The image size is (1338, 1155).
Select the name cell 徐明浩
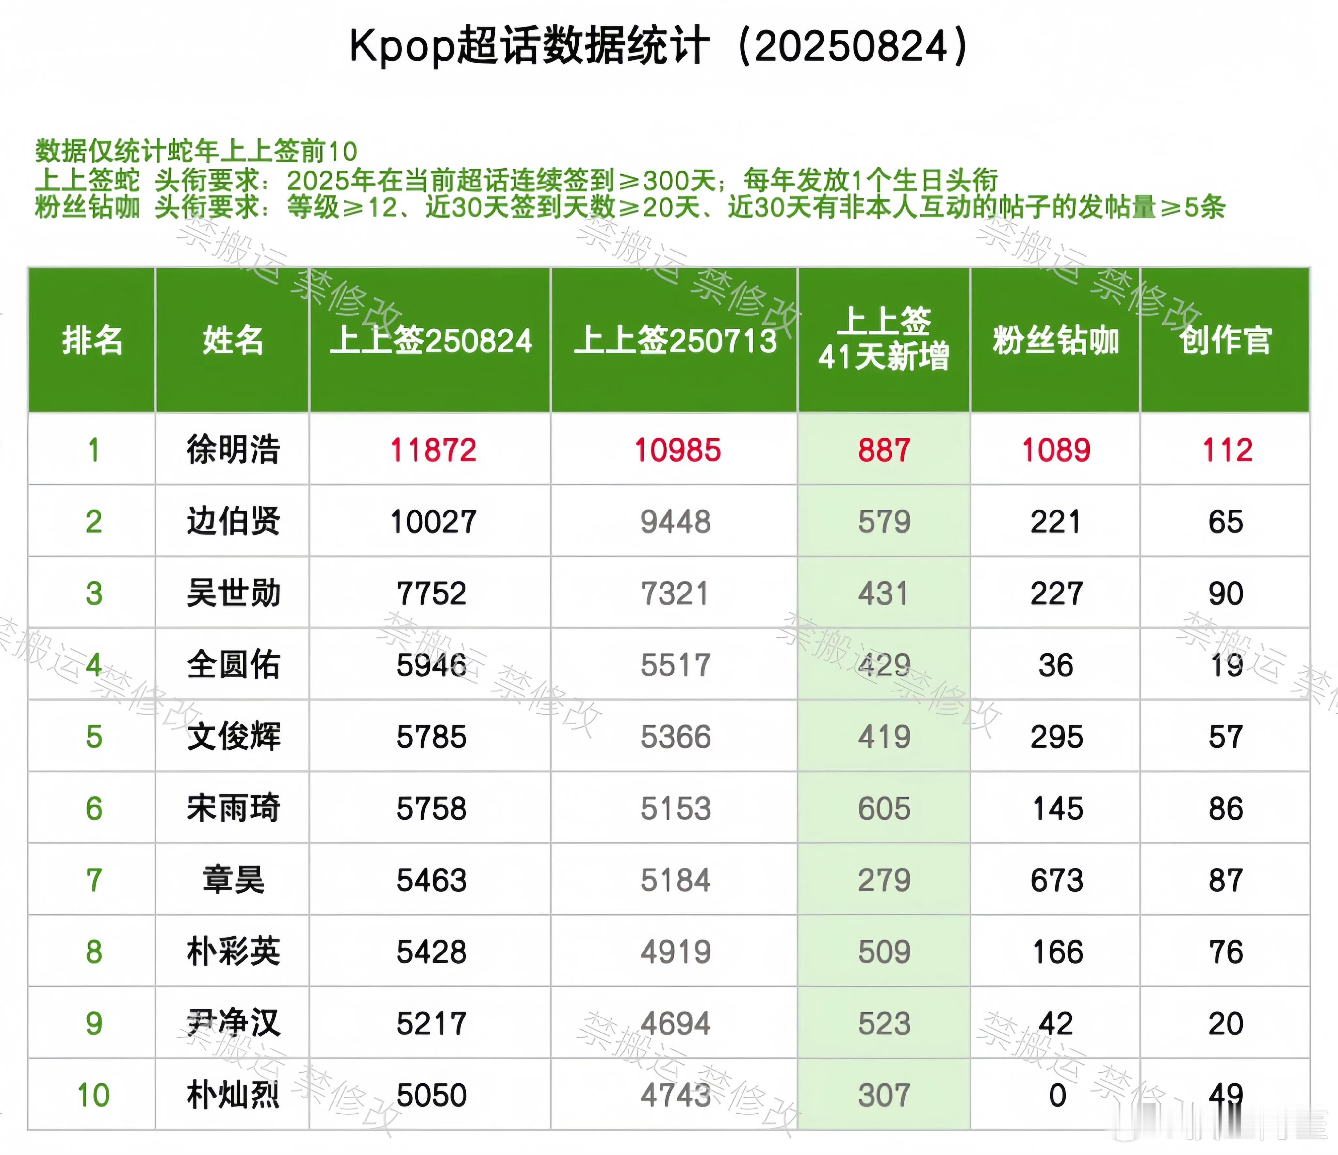click(233, 449)
